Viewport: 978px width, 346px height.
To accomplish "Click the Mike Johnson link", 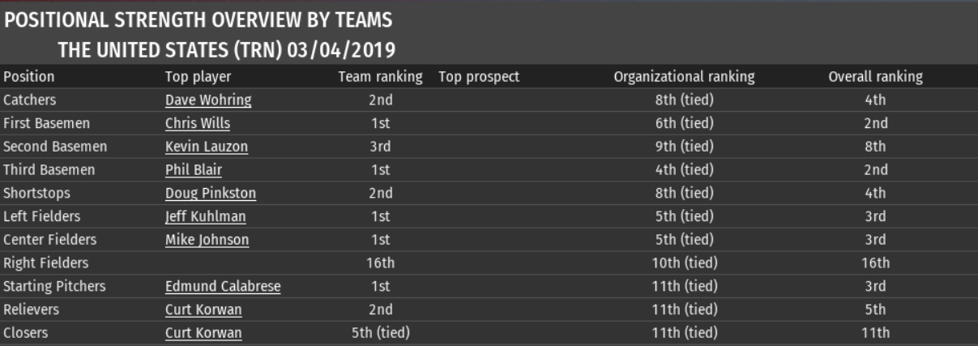I will coord(207,240).
